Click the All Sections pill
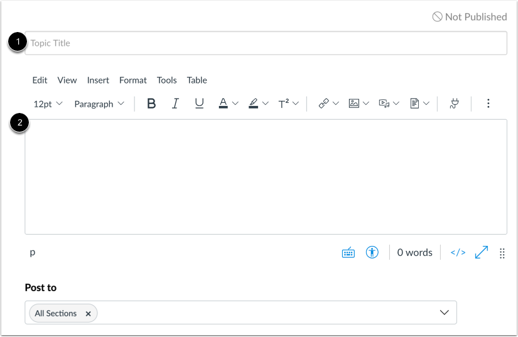This screenshot has width=518, height=337. (x=63, y=313)
